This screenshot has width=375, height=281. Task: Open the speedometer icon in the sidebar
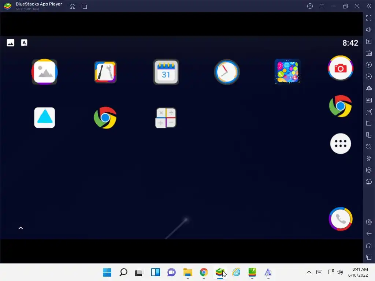pyautogui.click(x=369, y=182)
